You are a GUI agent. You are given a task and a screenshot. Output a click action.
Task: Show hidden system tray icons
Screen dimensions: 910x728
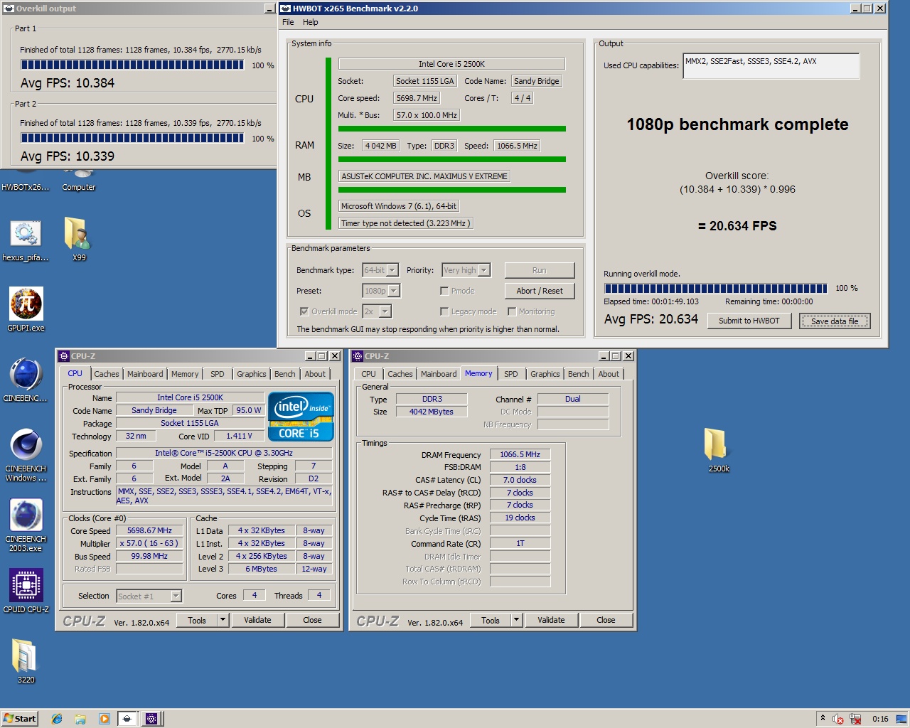click(823, 718)
